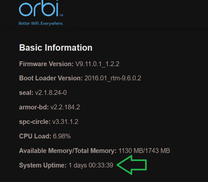Select the Basic Information heading
The width and height of the screenshot is (208, 182).
click(x=56, y=48)
